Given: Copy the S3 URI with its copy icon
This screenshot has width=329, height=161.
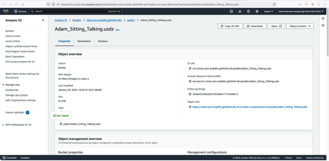Looking at the screenshot, I should coord(190,68).
